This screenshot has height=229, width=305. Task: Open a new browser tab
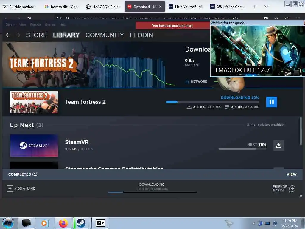(x=254, y=7)
